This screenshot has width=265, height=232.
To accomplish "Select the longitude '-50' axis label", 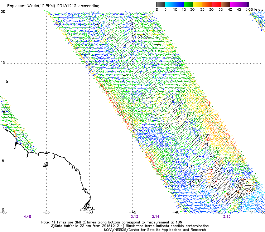I will click(90, 212).
